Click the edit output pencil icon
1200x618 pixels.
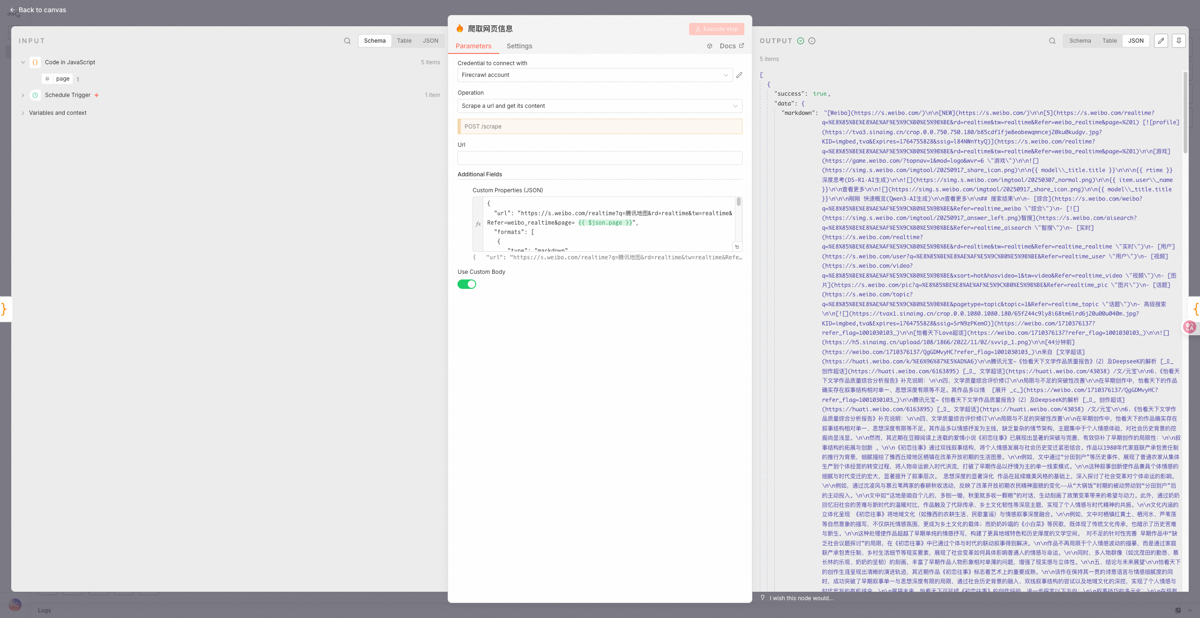tap(1161, 41)
